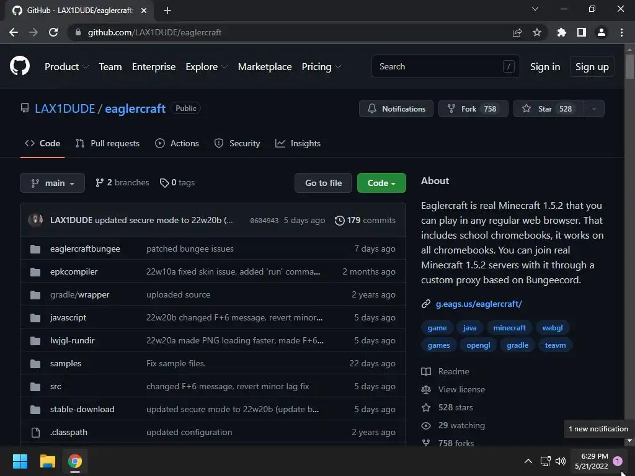635x476 pixels.
Task: Open volume control in system tray
Action: (561, 461)
